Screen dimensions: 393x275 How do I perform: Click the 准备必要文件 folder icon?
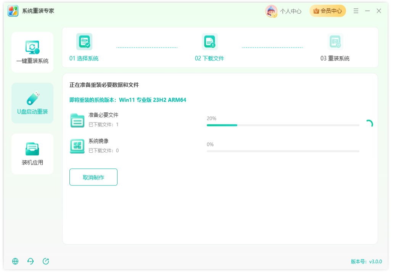[77, 120]
